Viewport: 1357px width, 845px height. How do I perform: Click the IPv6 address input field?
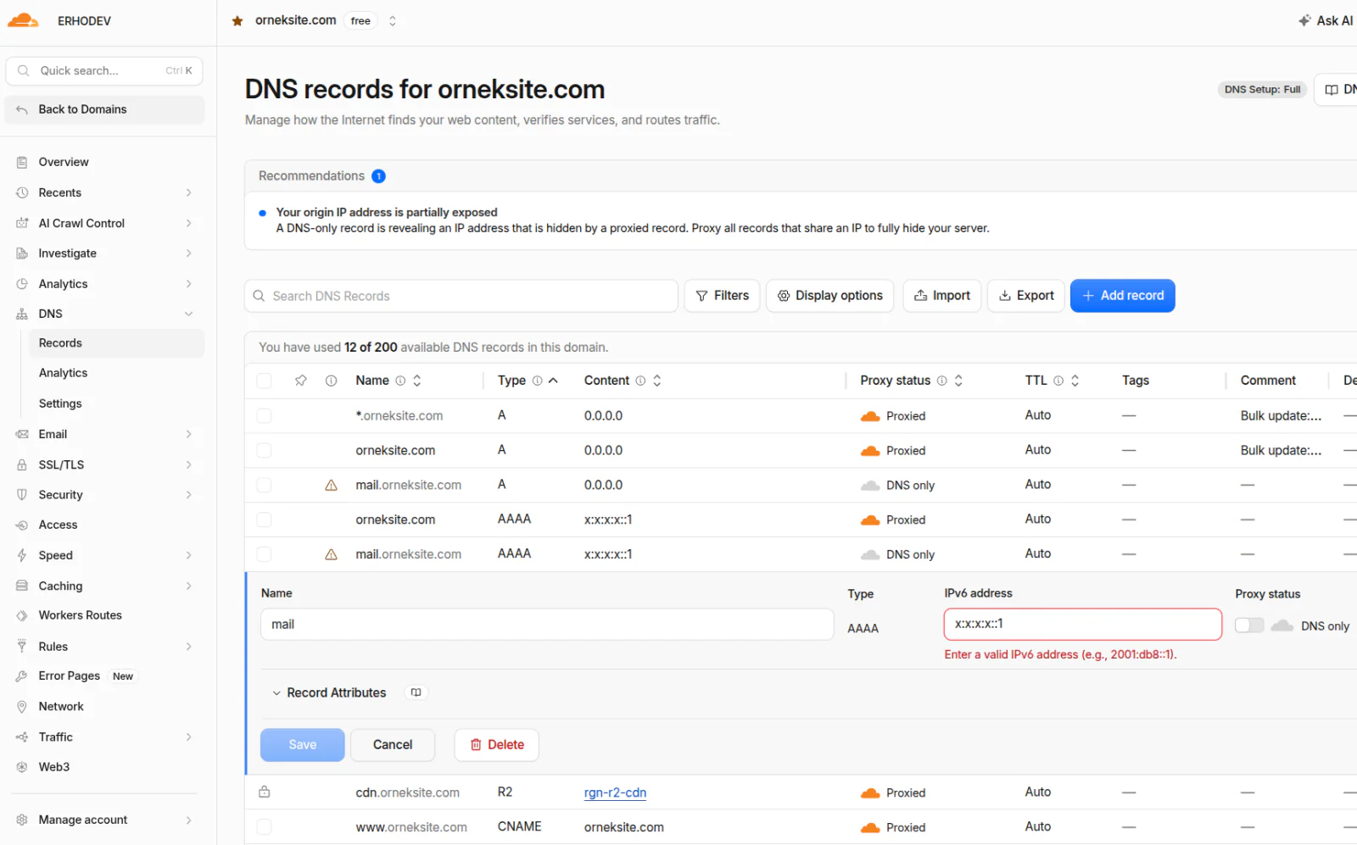click(1083, 625)
